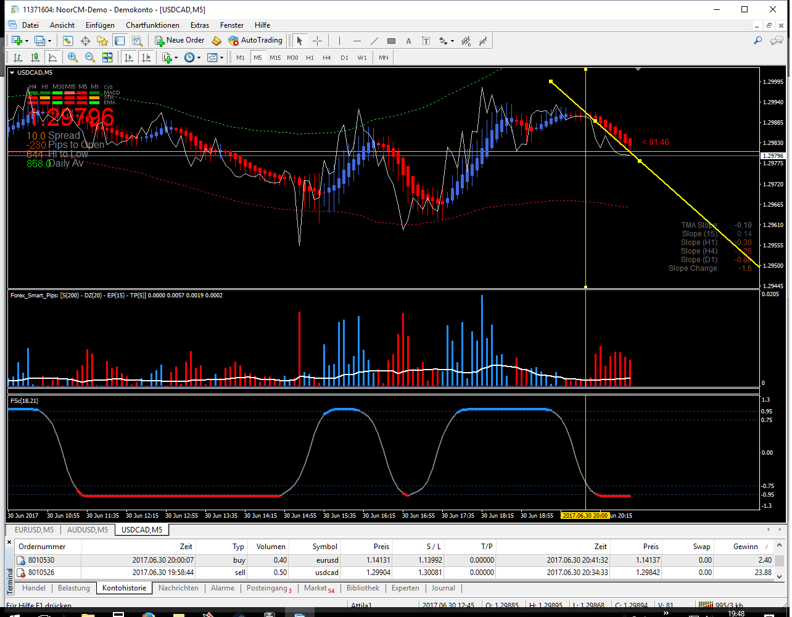
Task: Pick the trendline drawing tool
Action: tap(374, 41)
